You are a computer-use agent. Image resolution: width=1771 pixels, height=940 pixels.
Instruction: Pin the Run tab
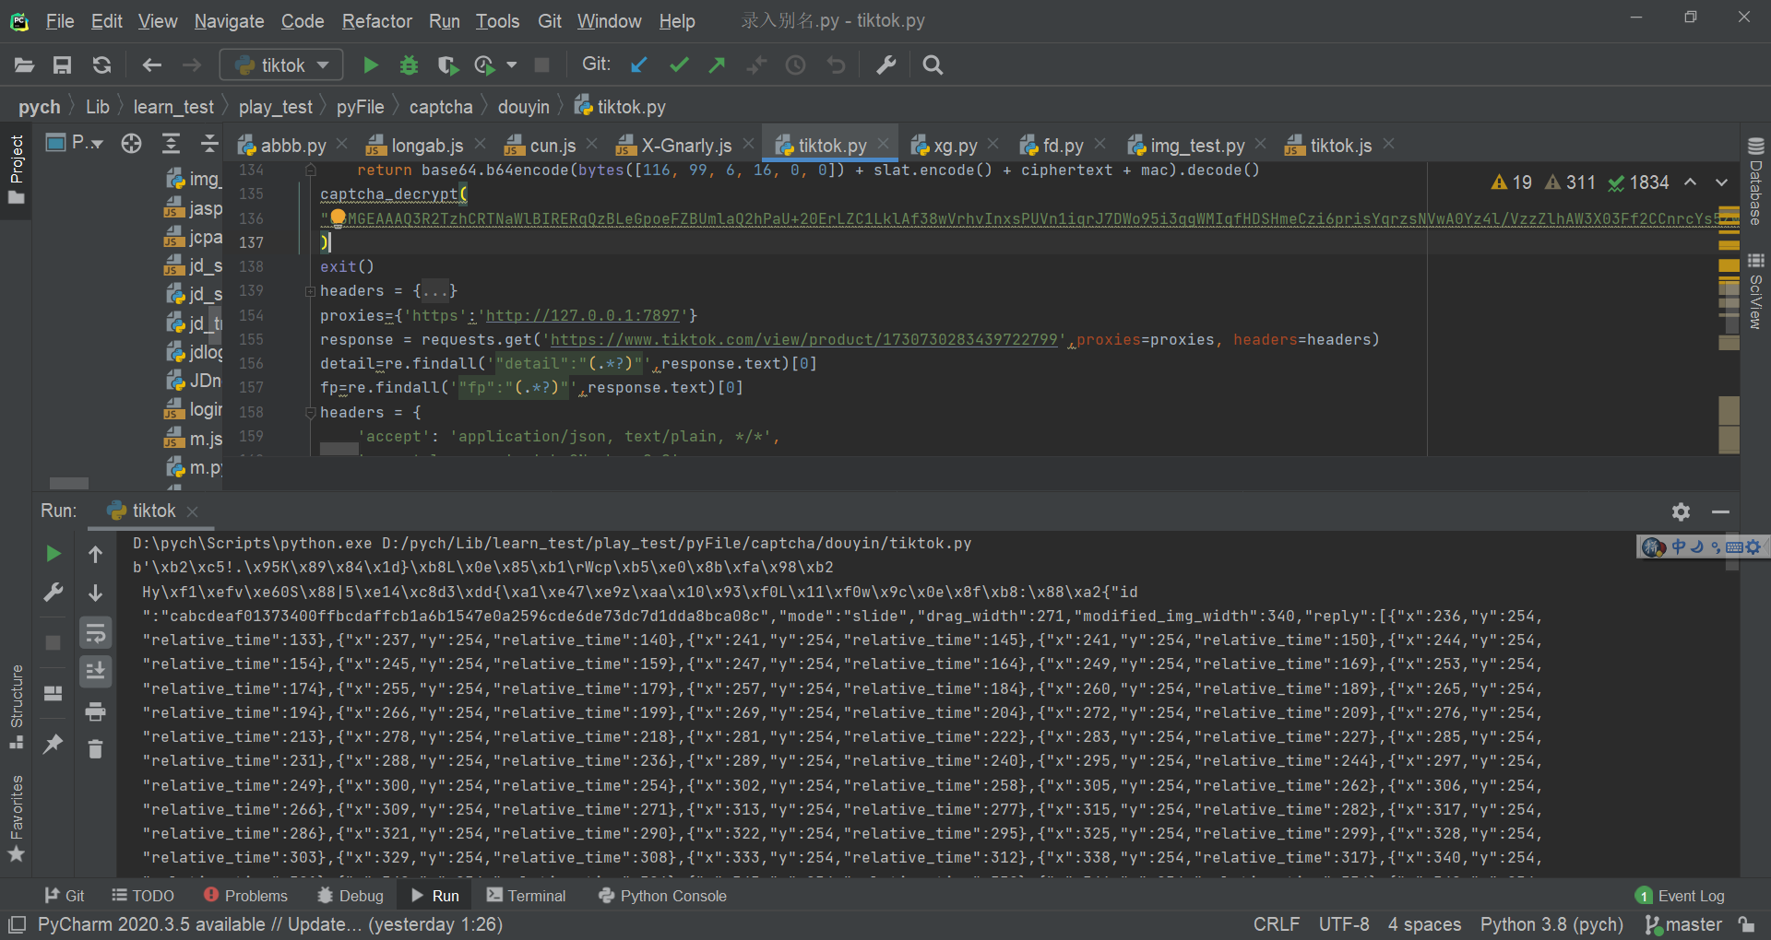[53, 743]
